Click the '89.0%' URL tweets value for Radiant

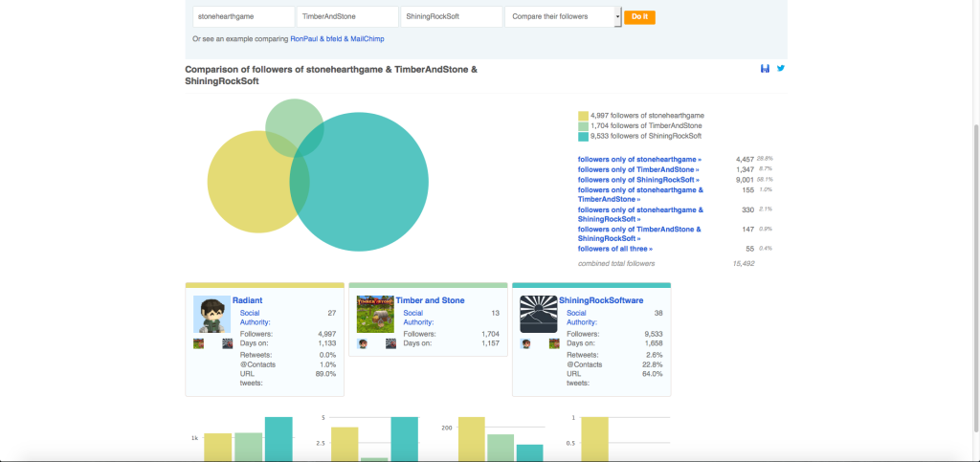click(325, 374)
